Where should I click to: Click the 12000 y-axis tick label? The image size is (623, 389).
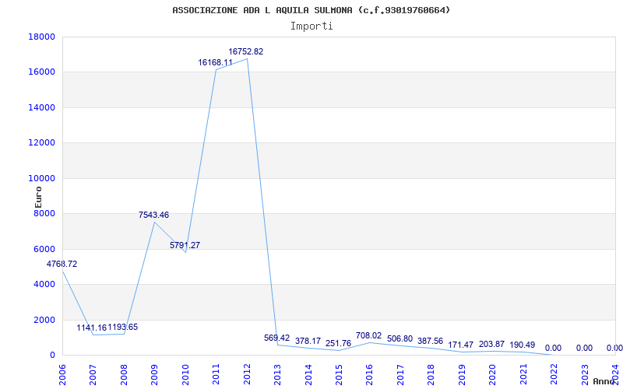41,143
